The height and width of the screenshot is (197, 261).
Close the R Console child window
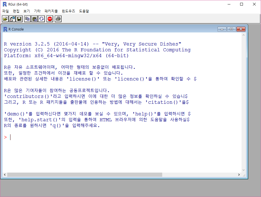(241, 29)
